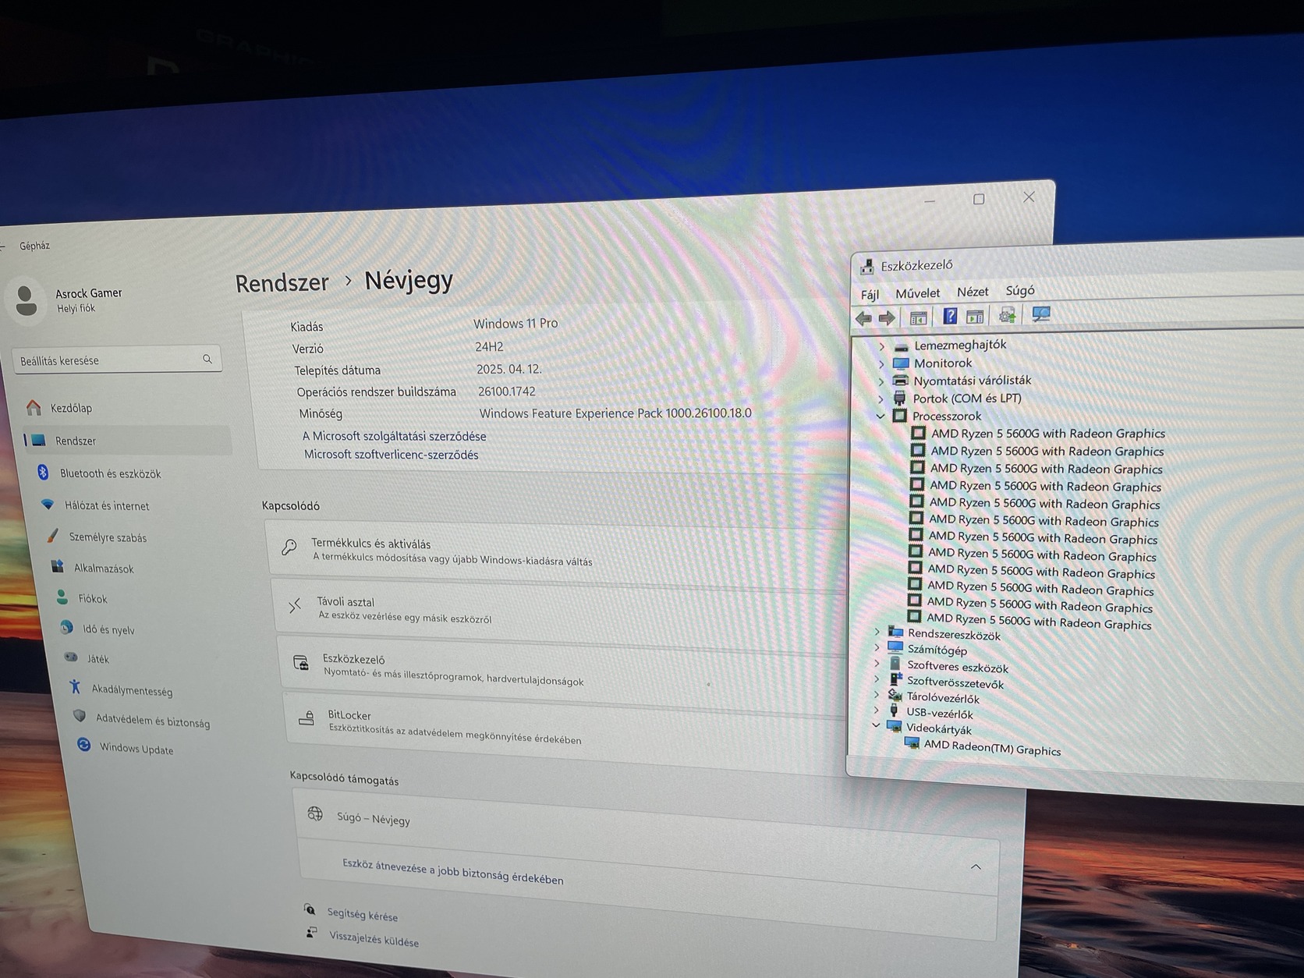This screenshot has width=1304, height=978.
Task: Select the Windows Feature Experience Pack value text
Action: [x=615, y=413]
